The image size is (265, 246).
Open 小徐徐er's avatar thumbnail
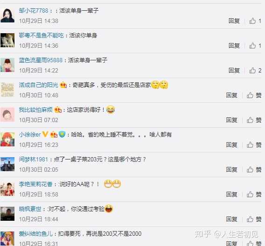pyautogui.click(x=7, y=139)
